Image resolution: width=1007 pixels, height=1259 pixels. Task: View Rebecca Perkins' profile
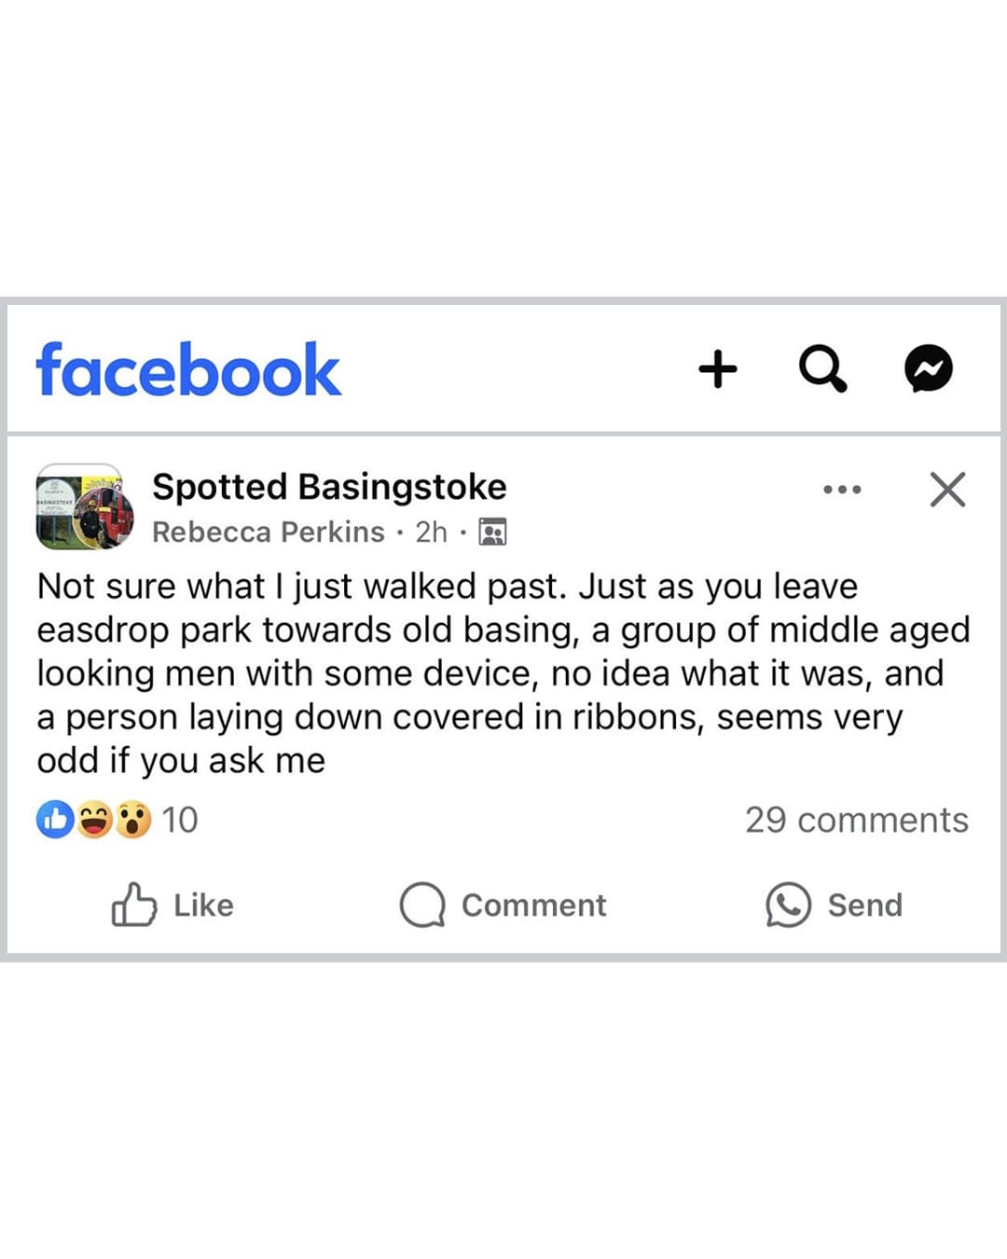tap(269, 532)
